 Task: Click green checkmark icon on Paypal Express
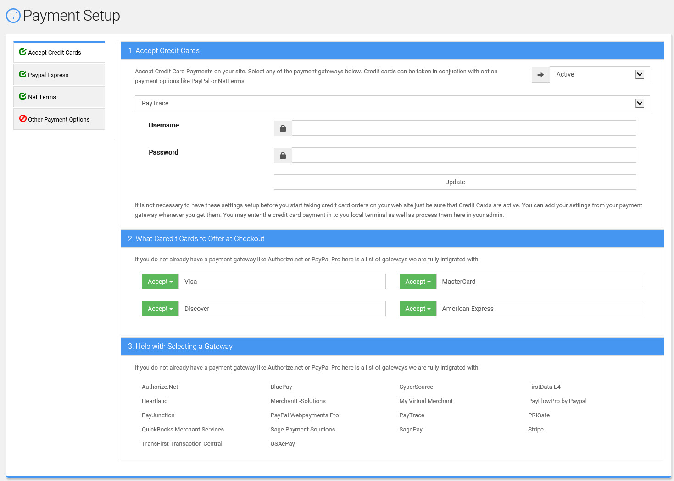point(22,74)
